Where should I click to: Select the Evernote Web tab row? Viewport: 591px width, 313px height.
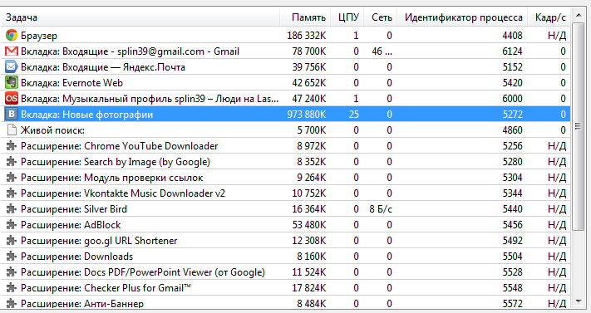click(286, 83)
